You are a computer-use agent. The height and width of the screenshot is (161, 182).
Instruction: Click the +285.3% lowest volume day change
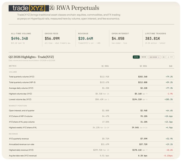[169, 99]
